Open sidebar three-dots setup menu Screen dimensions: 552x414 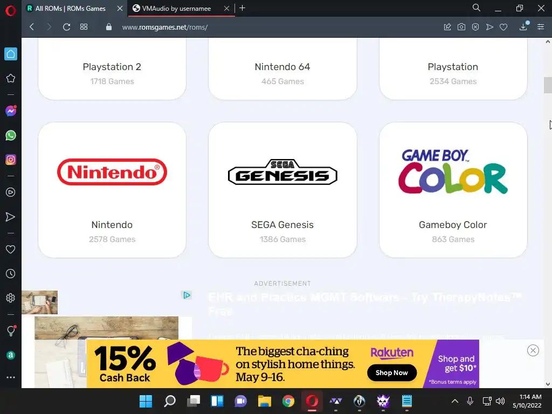pos(11,377)
